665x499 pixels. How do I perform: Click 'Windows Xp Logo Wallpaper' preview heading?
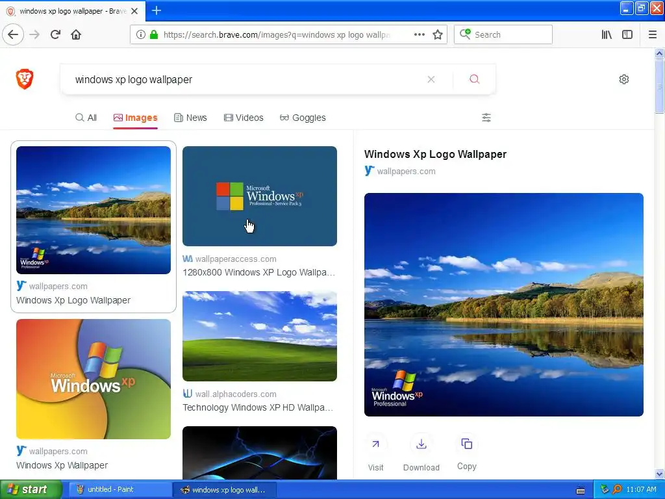(435, 154)
